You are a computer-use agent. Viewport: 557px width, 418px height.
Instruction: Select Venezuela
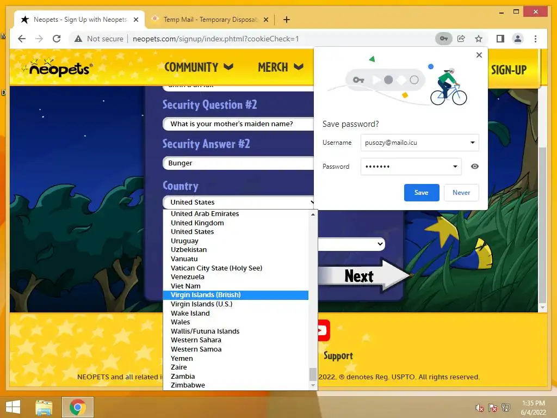pyautogui.click(x=236, y=277)
